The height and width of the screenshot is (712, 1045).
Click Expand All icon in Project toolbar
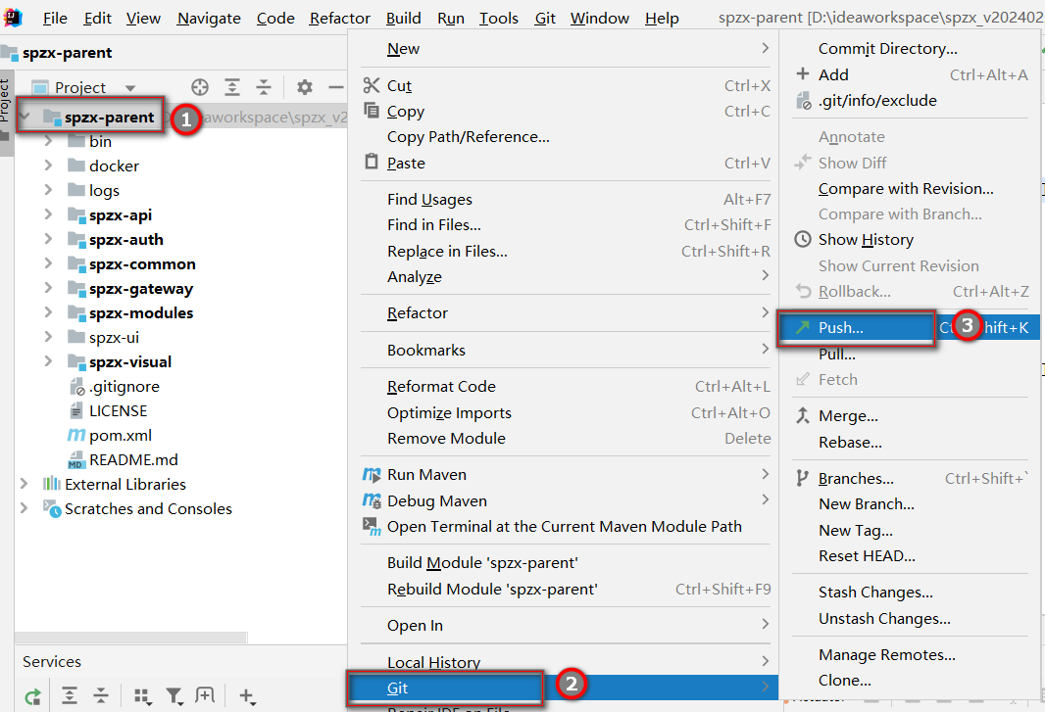[232, 87]
